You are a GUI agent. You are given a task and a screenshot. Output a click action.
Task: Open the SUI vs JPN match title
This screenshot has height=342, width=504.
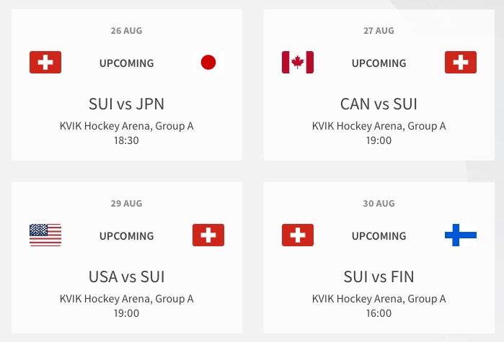click(x=127, y=104)
